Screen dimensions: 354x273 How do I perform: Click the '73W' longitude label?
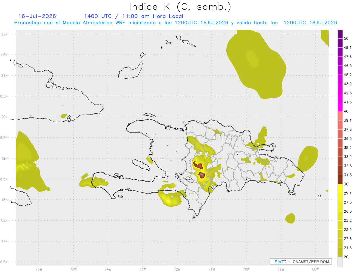coord(142,269)
